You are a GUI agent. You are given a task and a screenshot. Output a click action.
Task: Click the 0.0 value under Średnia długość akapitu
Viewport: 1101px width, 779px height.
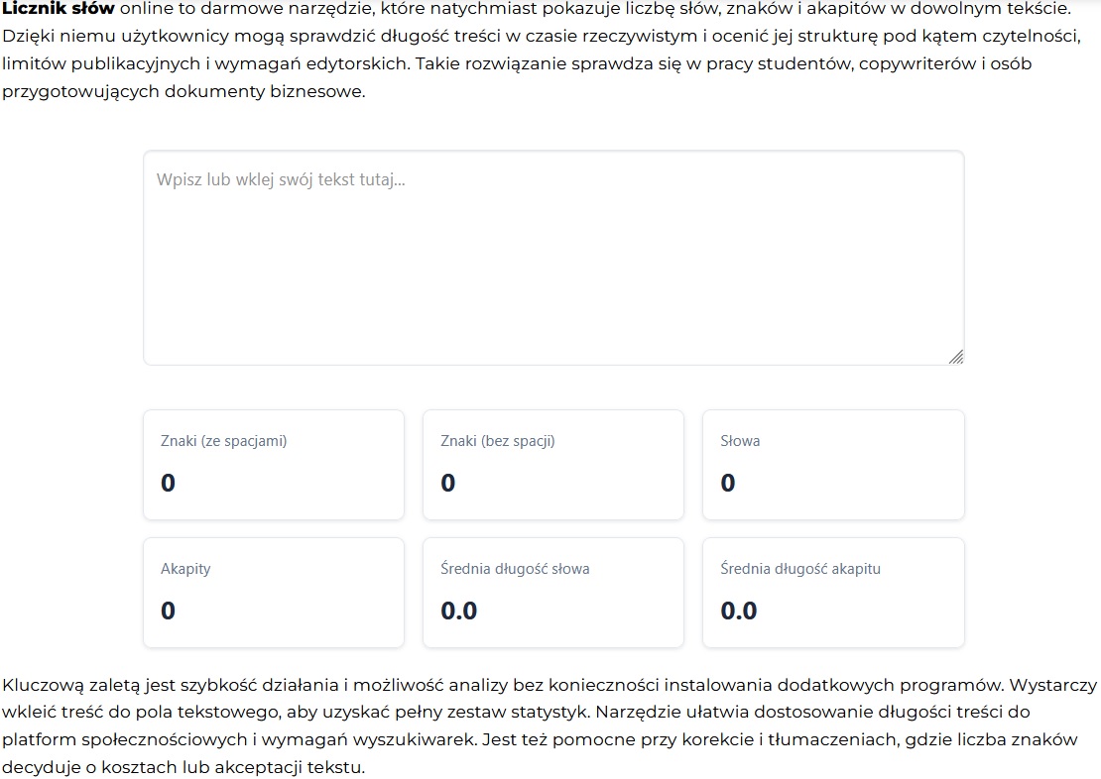738,611
